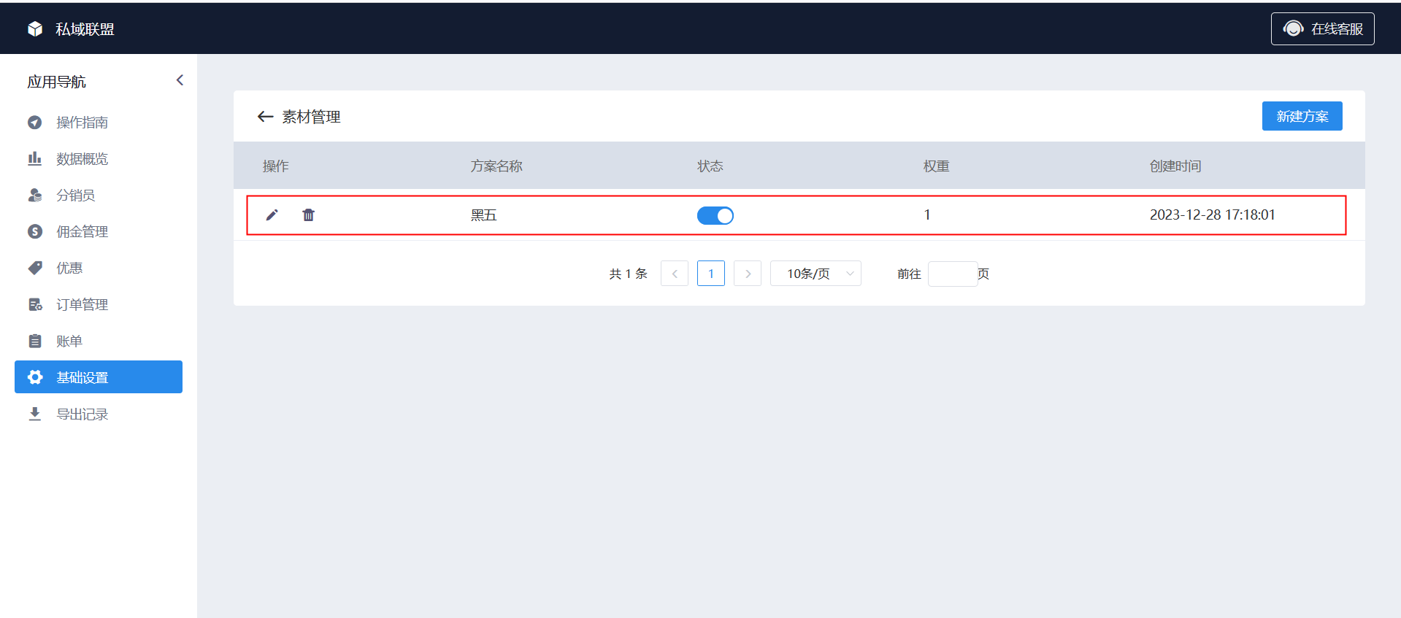Click the headset icon in 在线客服

click(1293, 28)
